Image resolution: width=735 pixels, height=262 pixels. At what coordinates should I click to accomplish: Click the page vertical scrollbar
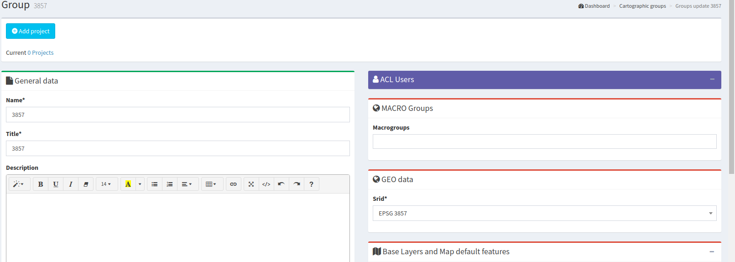732,87
